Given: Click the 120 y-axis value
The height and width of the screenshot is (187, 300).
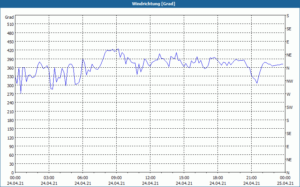Looking at the screenshot, I should pos(10,138).
